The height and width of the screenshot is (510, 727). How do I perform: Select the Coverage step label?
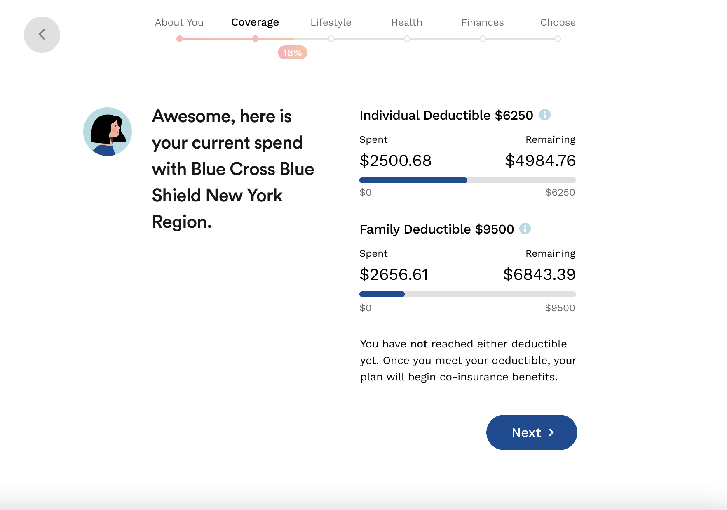click(255, 22)
